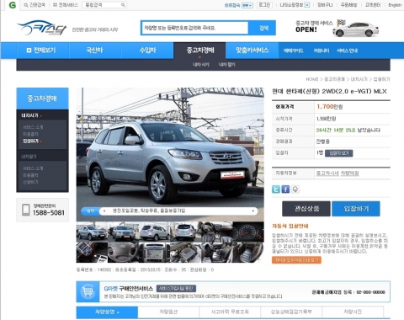Select instrument gauge cluster thumbnail
Viewport: 404px width, 320px height.
(x=248, y=232)
